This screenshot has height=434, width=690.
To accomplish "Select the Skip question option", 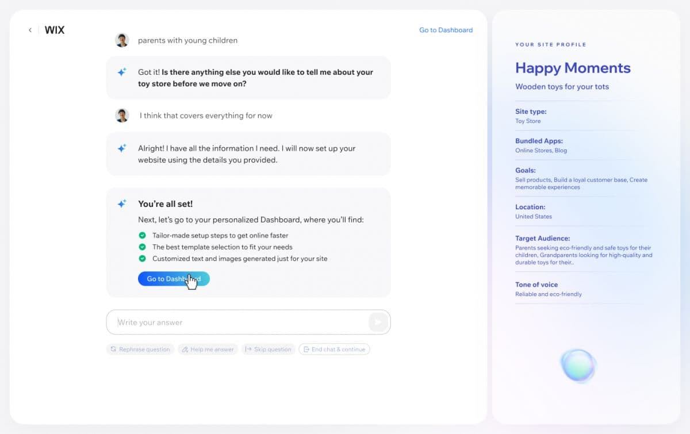I will click(x=268, y=349).
